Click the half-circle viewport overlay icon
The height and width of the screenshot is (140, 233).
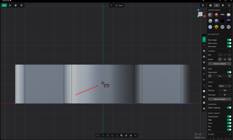coord(203,5)
